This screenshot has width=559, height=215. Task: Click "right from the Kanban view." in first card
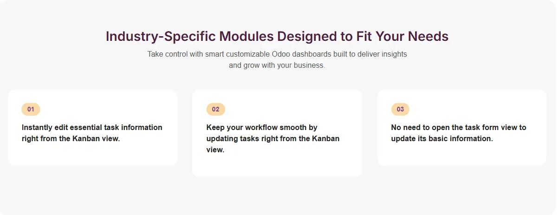click(x=71, y=138)
